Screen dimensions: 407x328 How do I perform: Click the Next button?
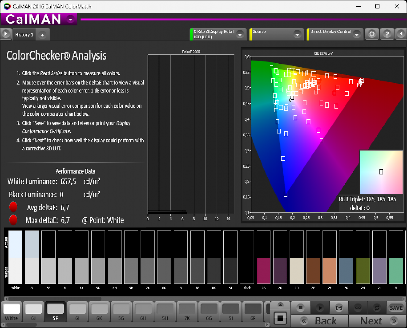tap(377, 321)
